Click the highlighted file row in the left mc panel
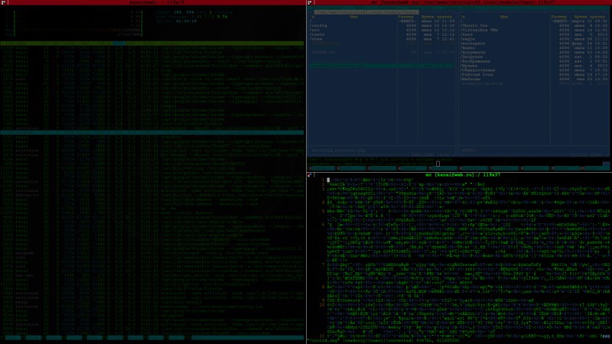612x344 pixels. (x=382, y=66)
